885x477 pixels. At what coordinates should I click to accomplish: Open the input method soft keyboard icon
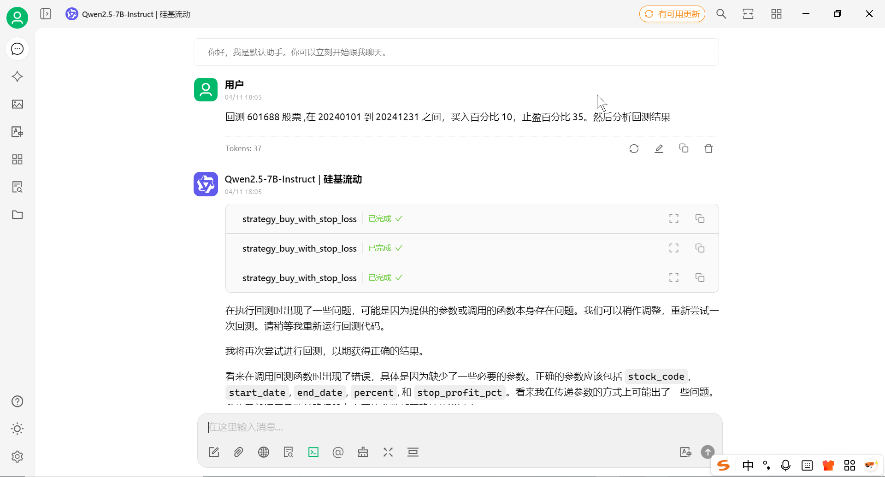click(x=807, y=465)
